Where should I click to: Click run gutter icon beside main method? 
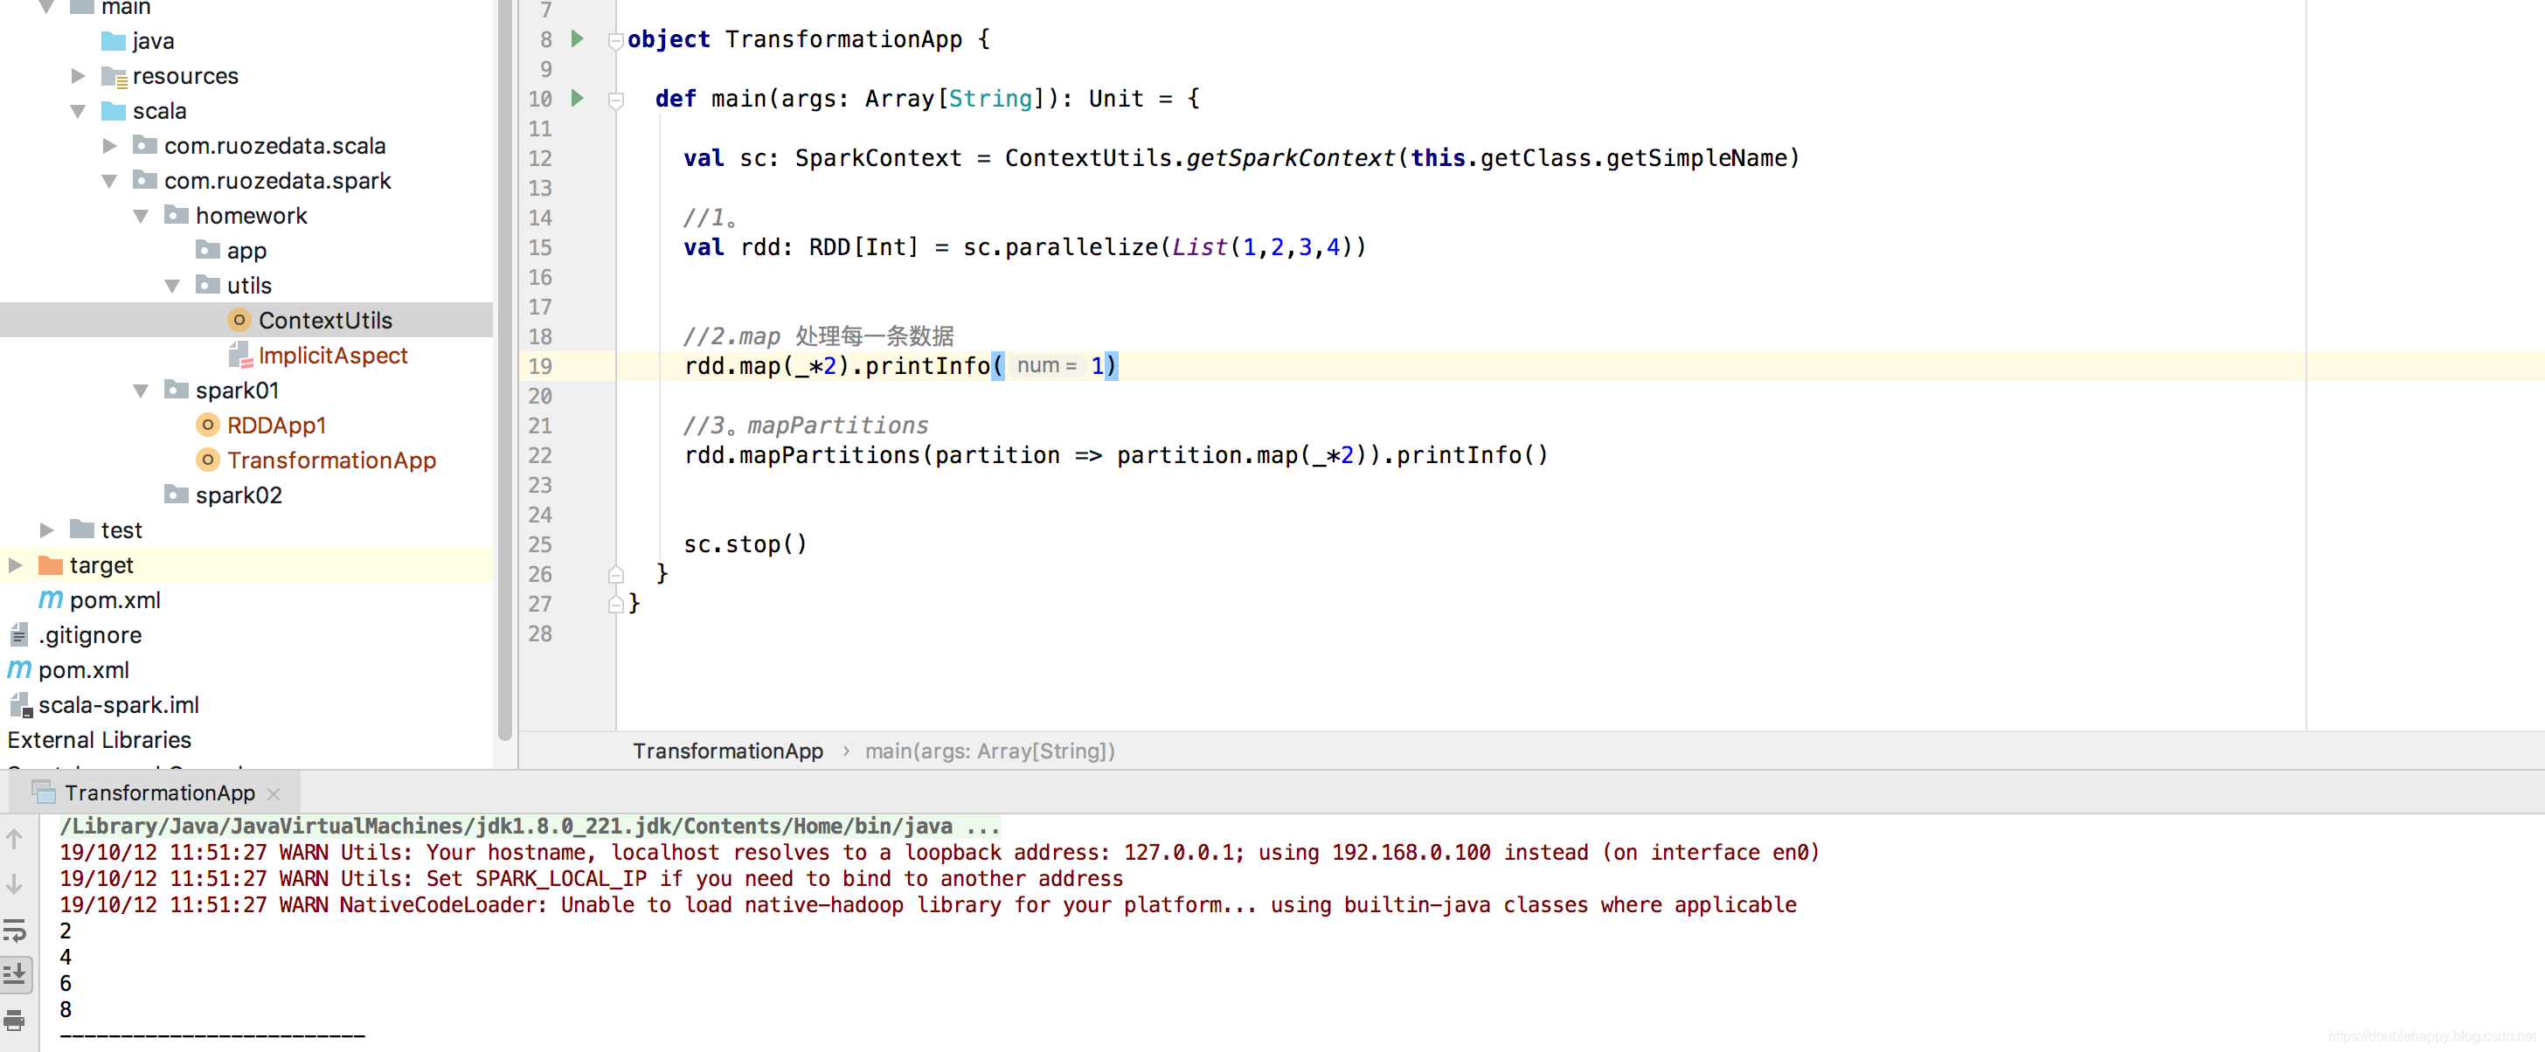[x=578, y=99]
